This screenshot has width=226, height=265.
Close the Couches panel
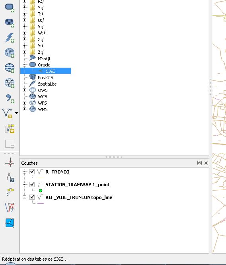tap(206, 163)
